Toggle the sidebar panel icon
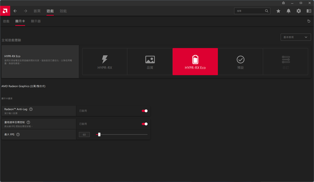314x182 pixels. pyautogui.click(x=309, y=11)
